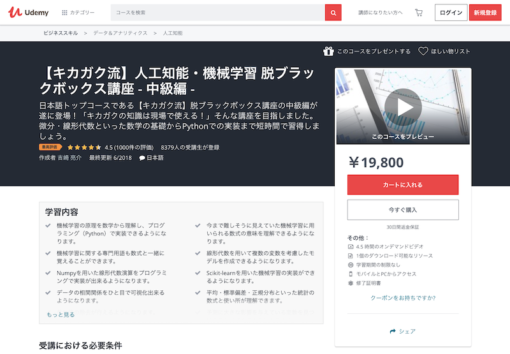Click 今すぐ購入 button

[403, 210]
